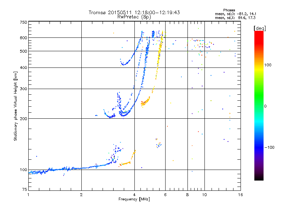Click the orange X-mode cluster near 250 km
This screenshot has width=283, height=212.
(x=145, y=102)
